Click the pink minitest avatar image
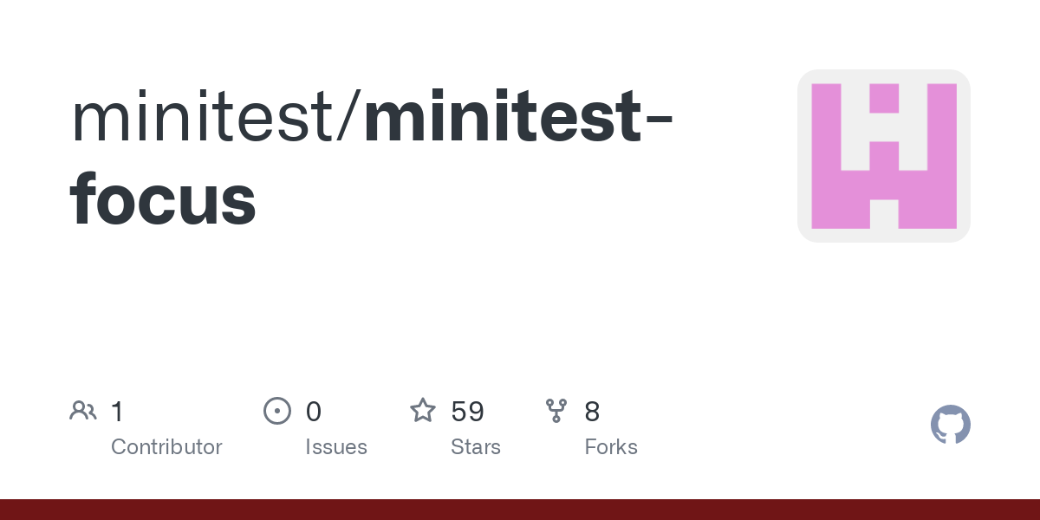Viewport: 1040px width, 520px height. [884, 156]
